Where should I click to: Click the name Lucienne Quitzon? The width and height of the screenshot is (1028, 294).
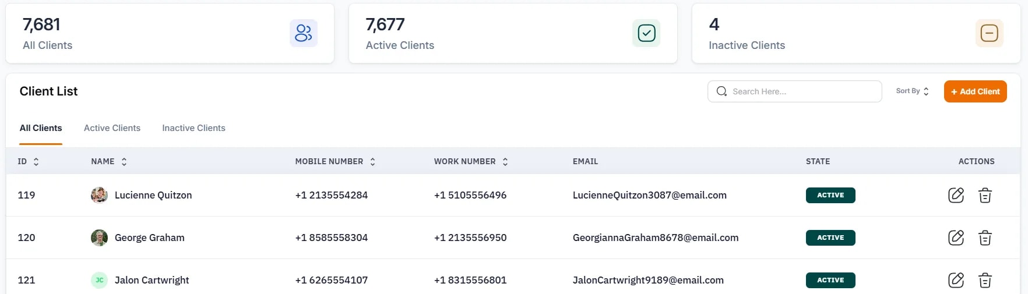153,195
